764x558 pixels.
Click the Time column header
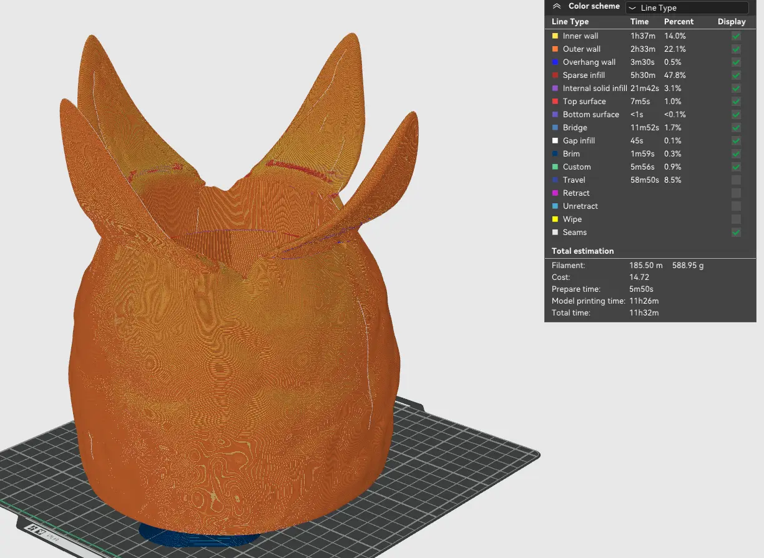point(639,22)
